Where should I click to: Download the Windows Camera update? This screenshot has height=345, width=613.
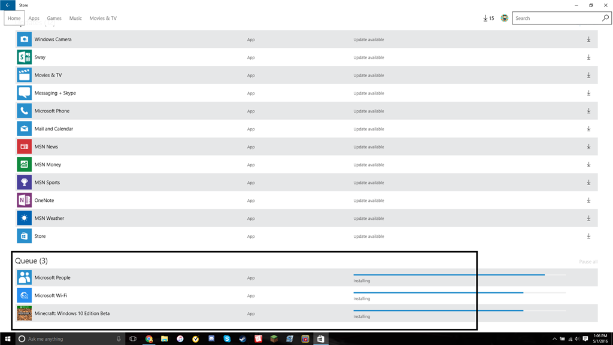588,39
